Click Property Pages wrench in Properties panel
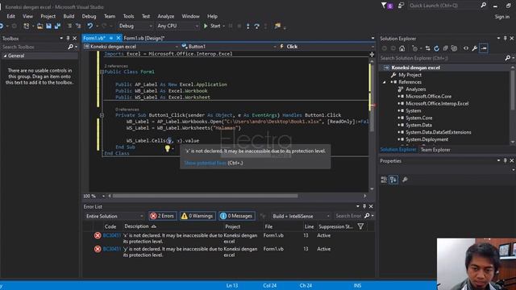This screenshot has height=290, width=516. click(405, 180)
